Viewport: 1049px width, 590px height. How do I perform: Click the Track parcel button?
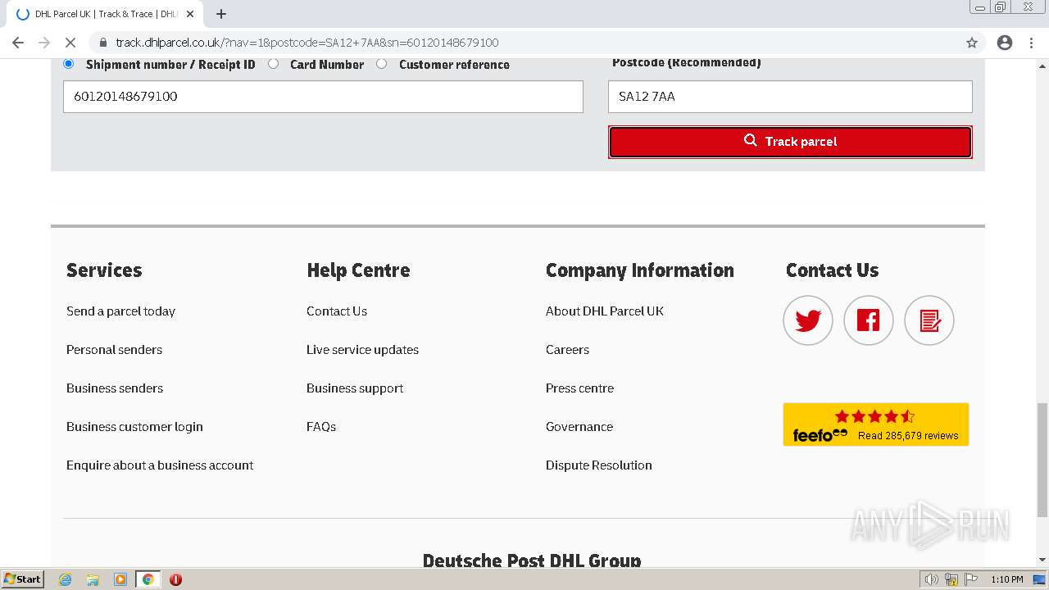click(x=790, y=142)
